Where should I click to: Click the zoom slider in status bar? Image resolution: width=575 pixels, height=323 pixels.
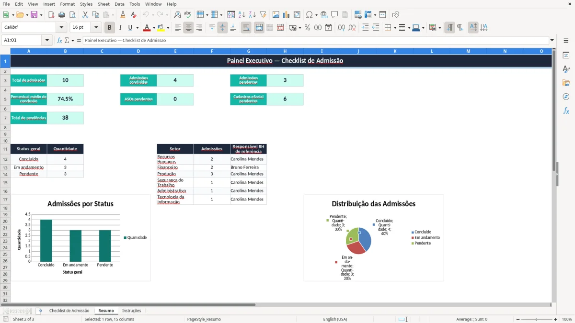click(536, 319)
